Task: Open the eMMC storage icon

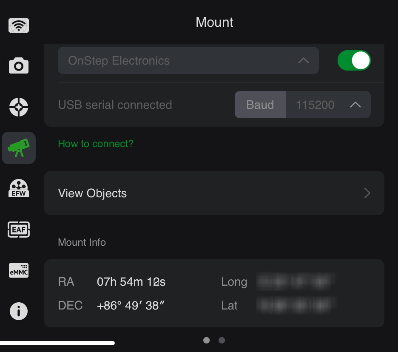Action: 19,270
